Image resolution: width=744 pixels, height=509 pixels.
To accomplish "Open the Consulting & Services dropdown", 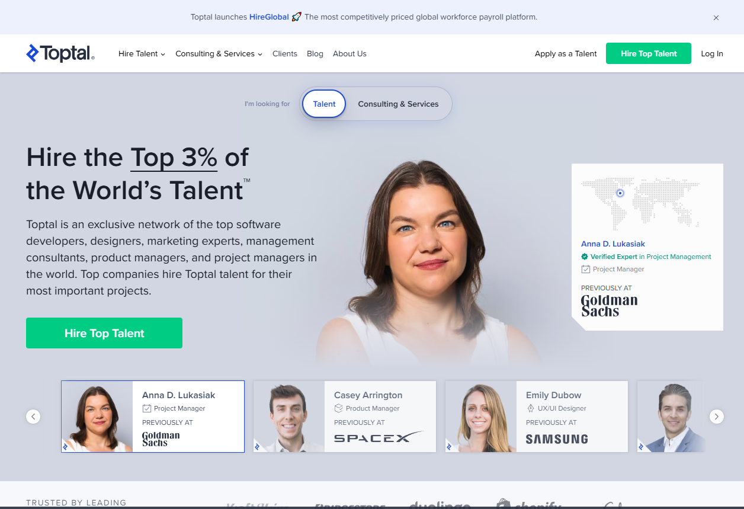I will (214, 53).
